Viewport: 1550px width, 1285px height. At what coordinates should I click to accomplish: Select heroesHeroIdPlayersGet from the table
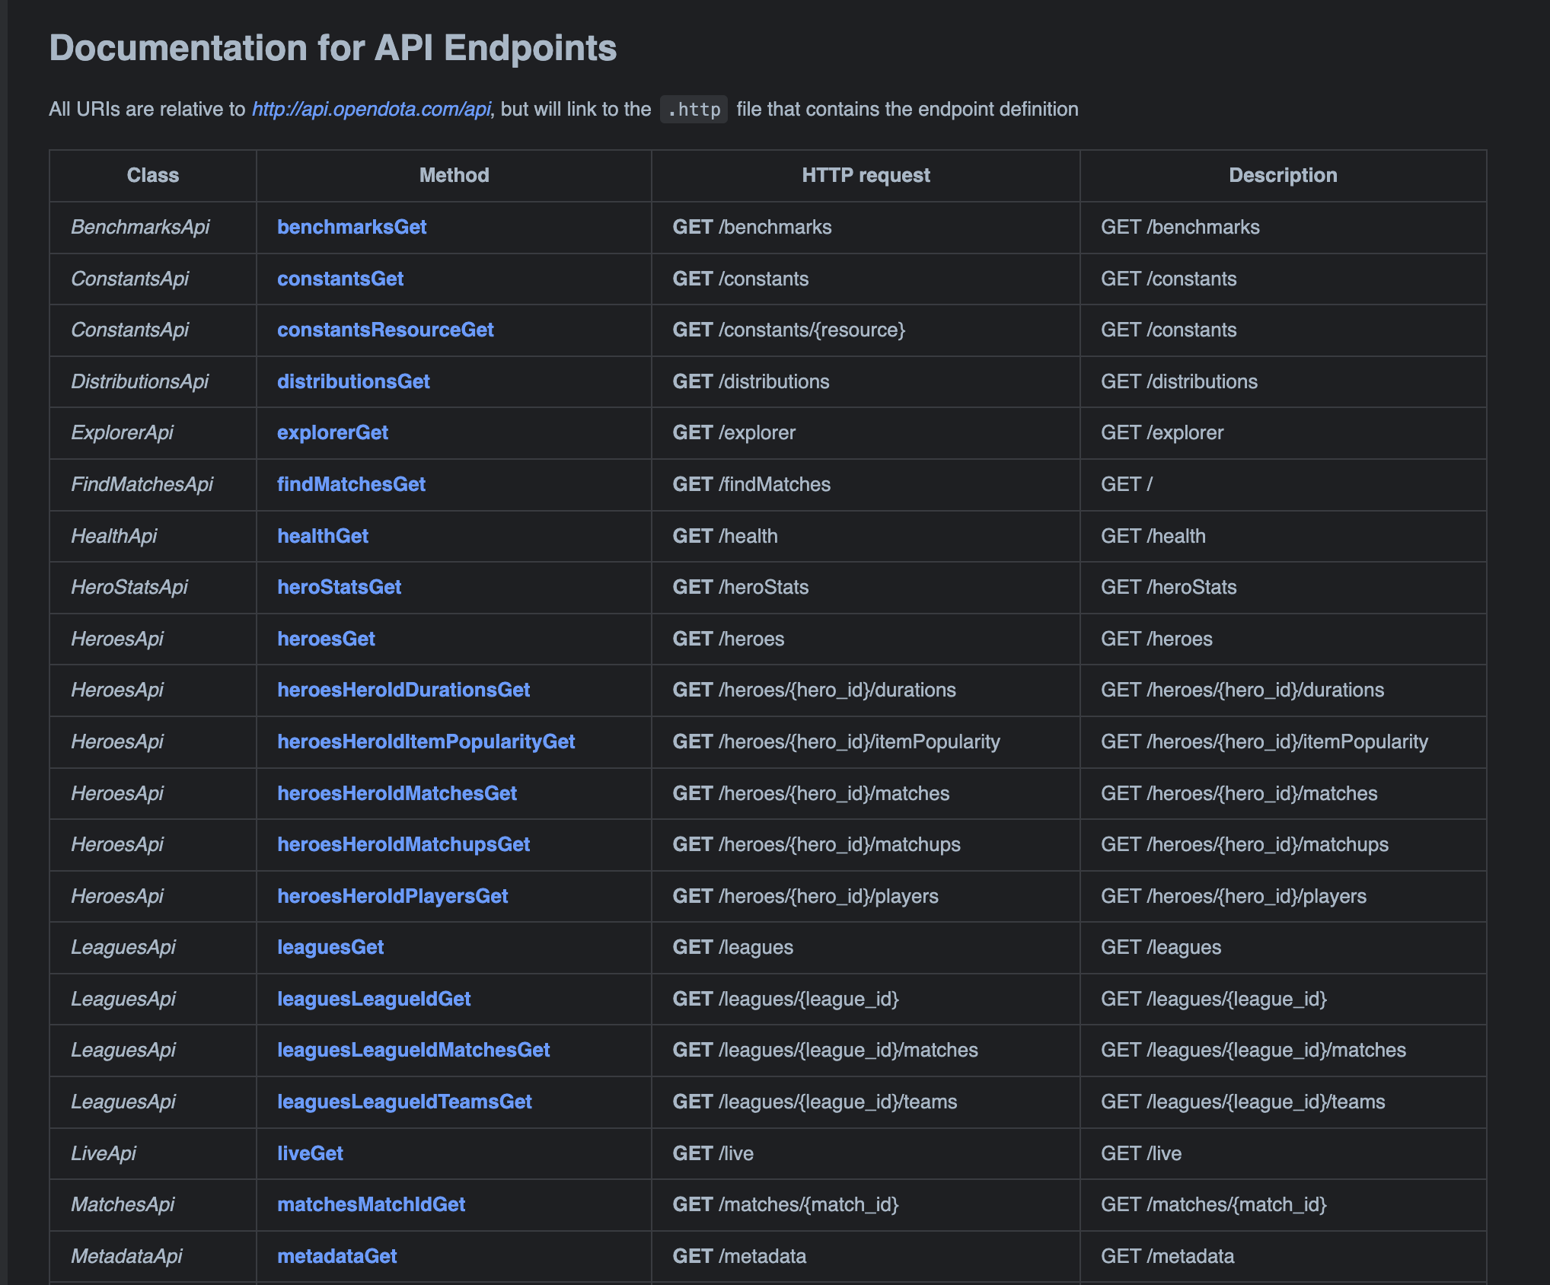pos(393,896)
